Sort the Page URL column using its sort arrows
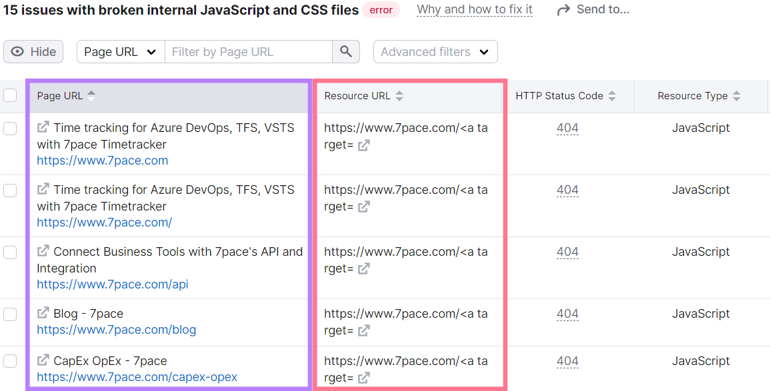This screenshot has height=391, width=770. [91, 95]
